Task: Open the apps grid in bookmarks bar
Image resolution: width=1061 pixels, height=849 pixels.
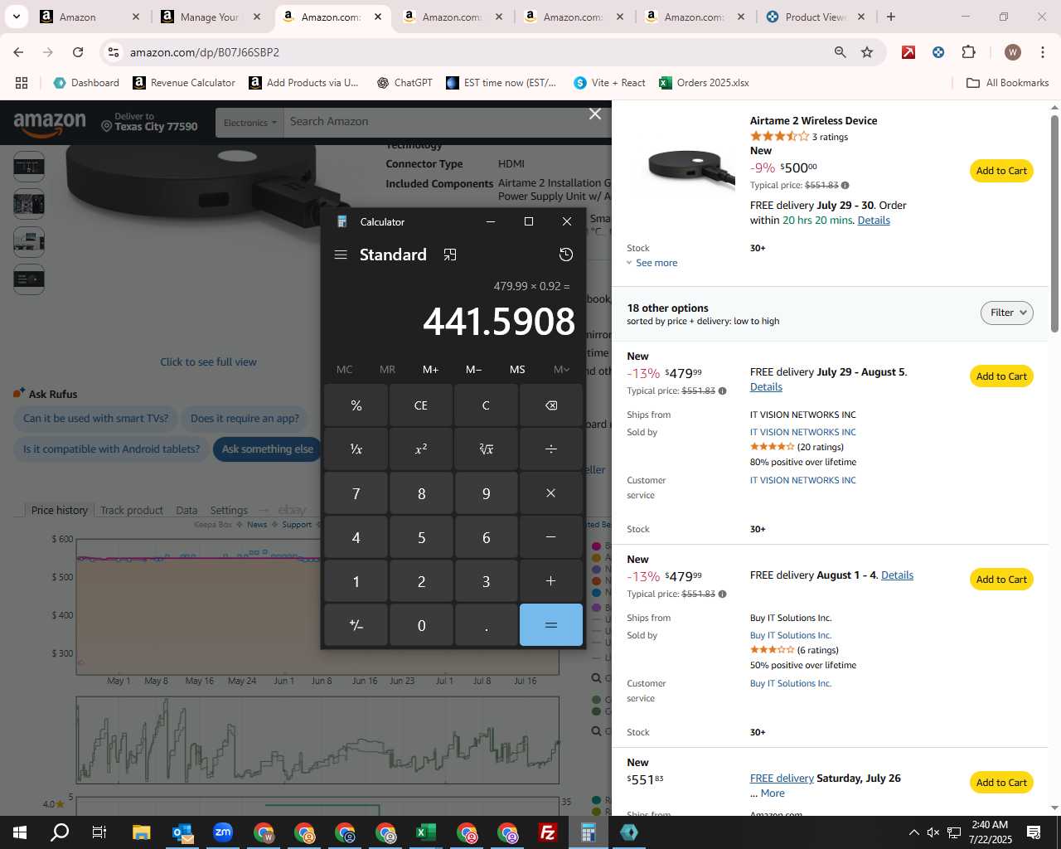Action: click(22, 83)
